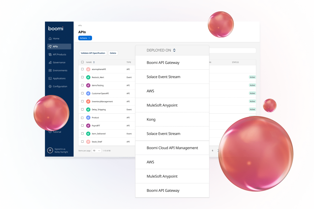Click the user avatar for Bailey Starlight
This screenshot has width=314, height=209.
(50, 150)
